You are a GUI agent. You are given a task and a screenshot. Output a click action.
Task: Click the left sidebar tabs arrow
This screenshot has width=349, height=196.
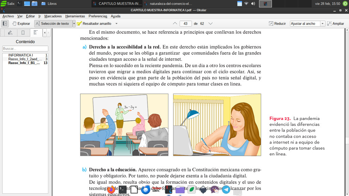45,33
